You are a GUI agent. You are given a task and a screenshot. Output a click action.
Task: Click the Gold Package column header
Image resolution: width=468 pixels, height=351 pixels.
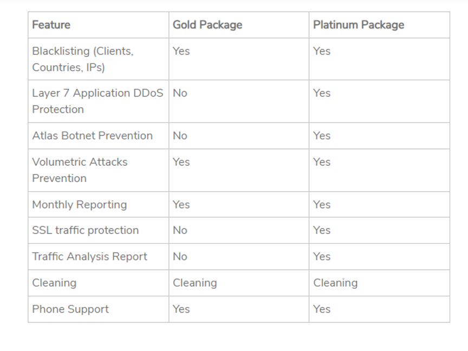coord(207,25)
